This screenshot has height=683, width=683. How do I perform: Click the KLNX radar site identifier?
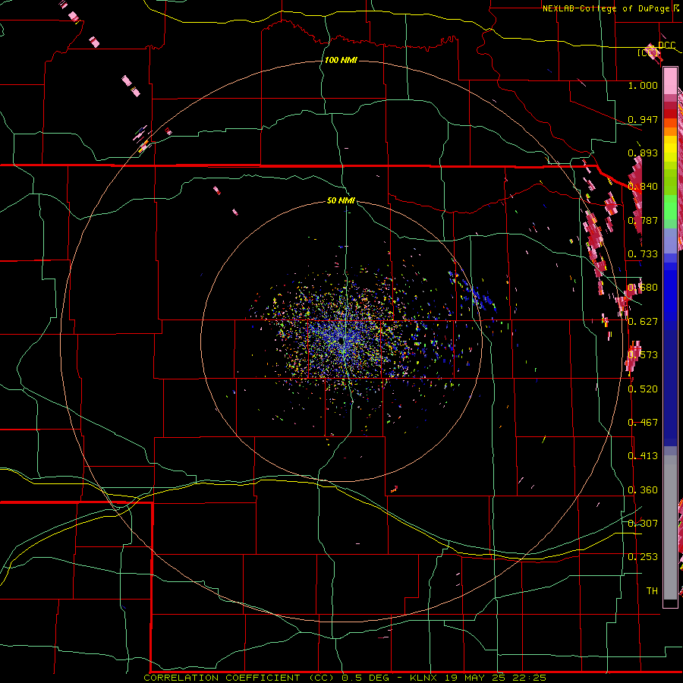pos(423,678)
